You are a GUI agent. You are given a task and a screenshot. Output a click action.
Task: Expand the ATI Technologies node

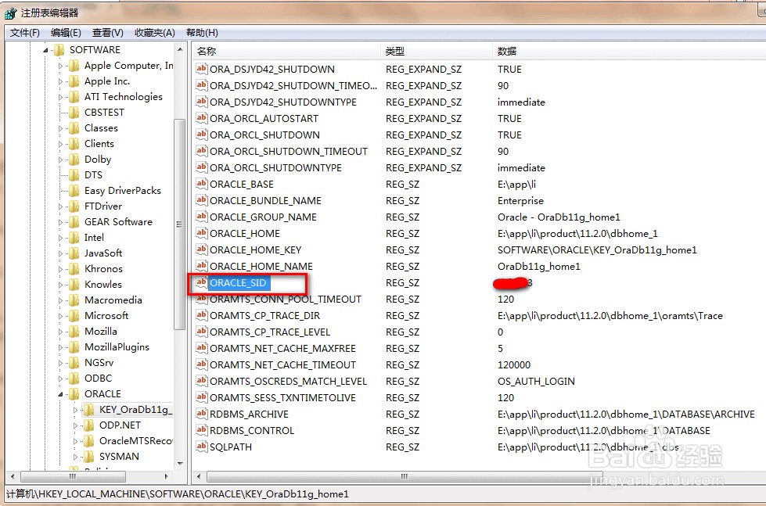(x=60, y=97)
